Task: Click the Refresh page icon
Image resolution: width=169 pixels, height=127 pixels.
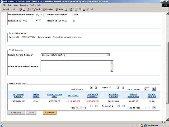Action: [24, 9]
